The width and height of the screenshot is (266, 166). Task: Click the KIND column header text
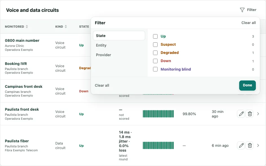pos(59,27)
